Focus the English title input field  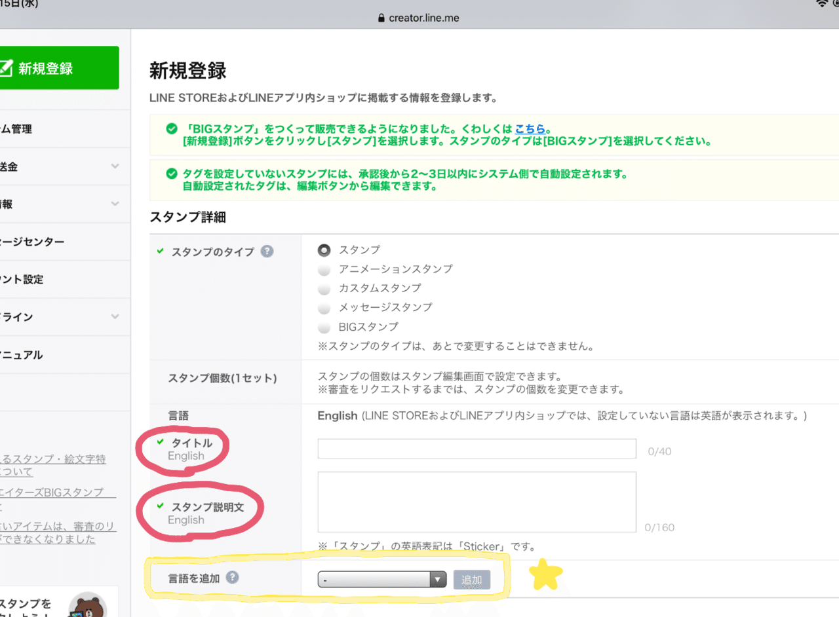click(477, 449)
